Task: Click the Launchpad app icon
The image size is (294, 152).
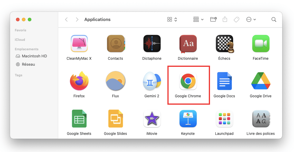Action: click(224, 119)
